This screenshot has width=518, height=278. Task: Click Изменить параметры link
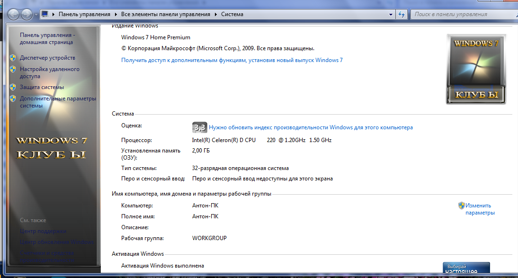[x=480, y=209]
